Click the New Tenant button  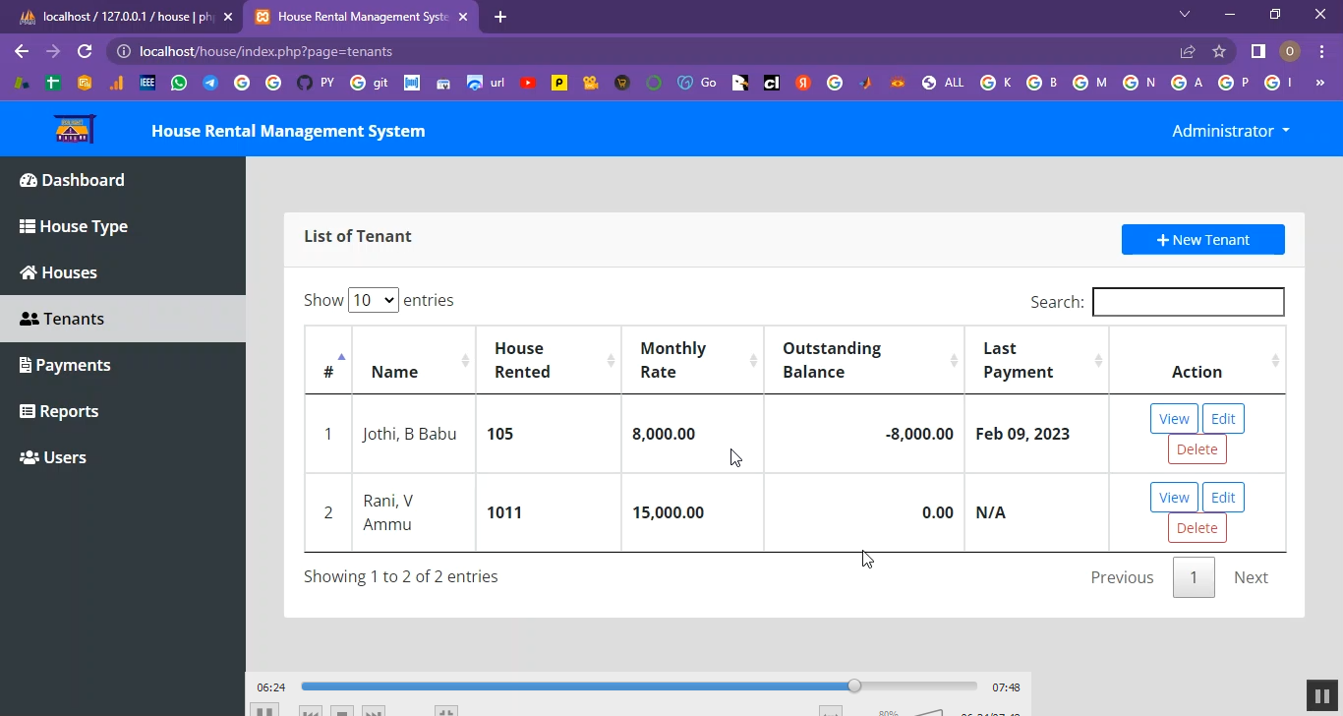coord(1202,240)
